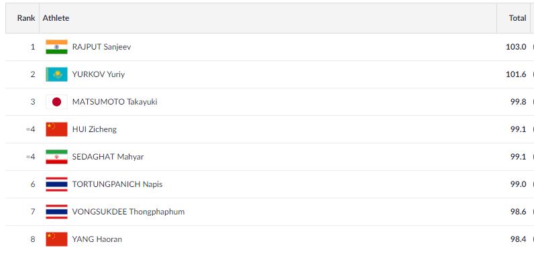This screenshot has height=254, width=534.
Task: Sort by the Athlete column header
Action: [56, 18]
